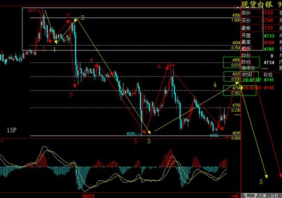Select the 分价 tab
Viewport: 282px width, 198px height.
click(x=275, y=196)
